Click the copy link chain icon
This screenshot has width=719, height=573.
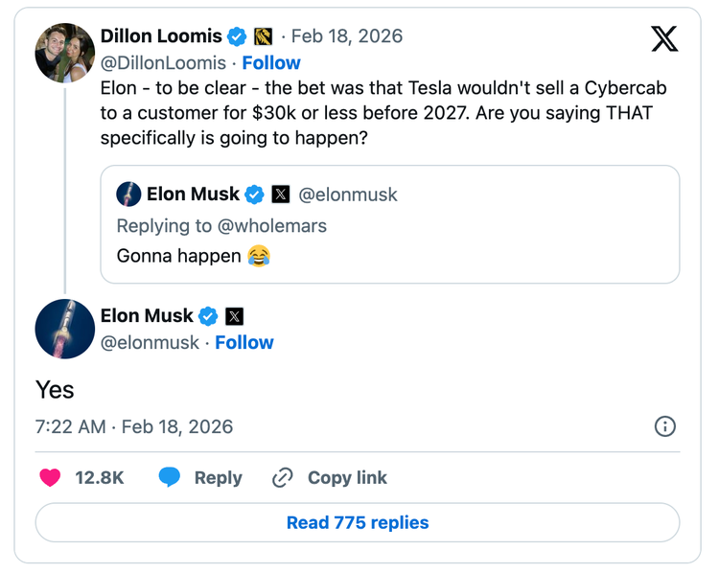point(282,477)
